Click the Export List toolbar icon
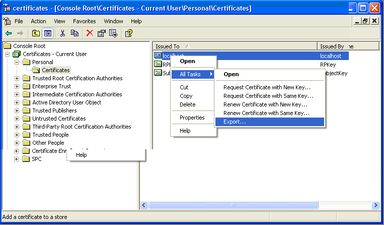 [113, 33]
